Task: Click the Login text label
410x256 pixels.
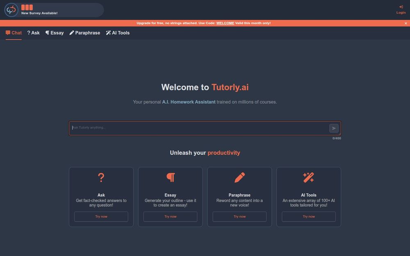Action: (401, 13)
